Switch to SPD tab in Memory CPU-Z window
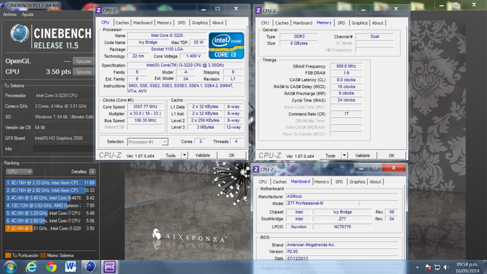Image resolution: width=487 pixels, height=274 pixels. (x=341, y=23)
